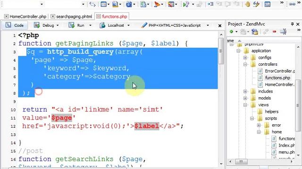302x169 pixels.
Task: Click the sync folder icon in Project panel
Action: [x=254, y=31]
